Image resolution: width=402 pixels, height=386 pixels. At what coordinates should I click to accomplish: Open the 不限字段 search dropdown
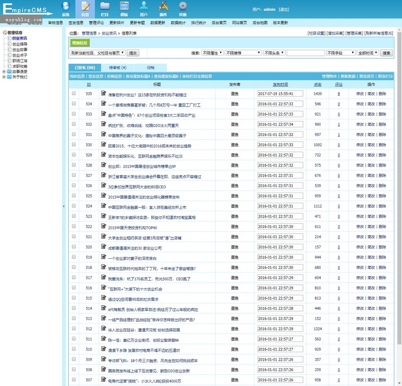[x=341, y=53]
